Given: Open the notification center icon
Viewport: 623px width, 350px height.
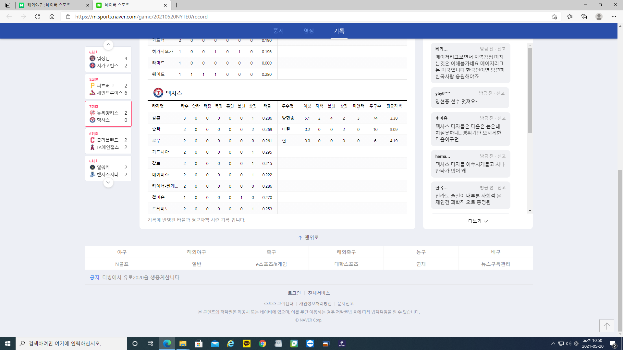Looking at the screenshot, I should click(x=613, y=344).
